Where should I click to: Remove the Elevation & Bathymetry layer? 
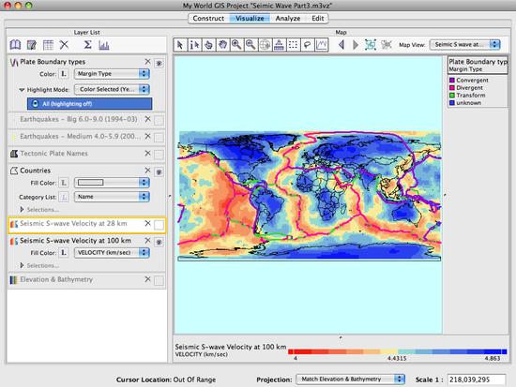point(147,279)
